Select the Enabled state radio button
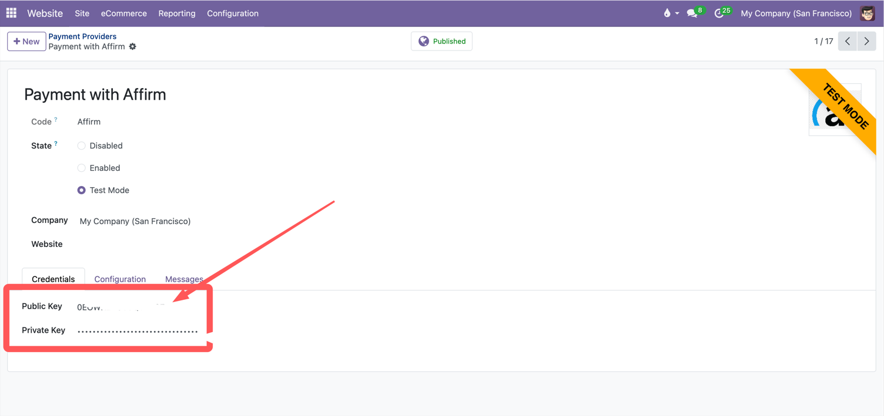 [x=82, y=168]
